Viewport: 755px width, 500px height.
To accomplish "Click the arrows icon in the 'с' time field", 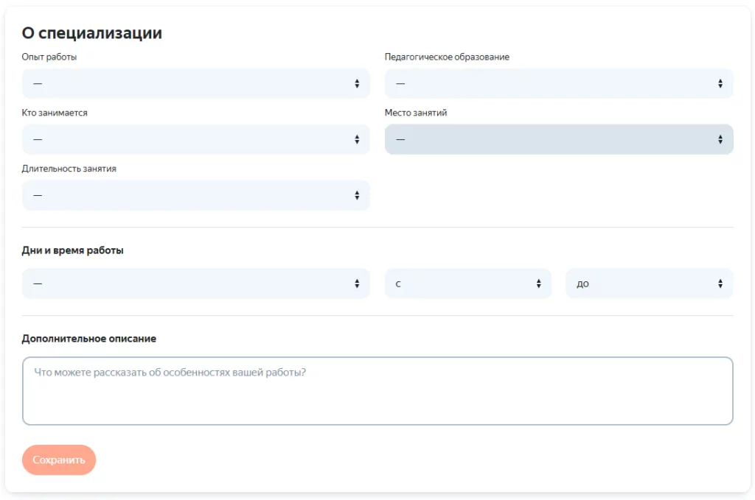I will click(x=539, y=284).
